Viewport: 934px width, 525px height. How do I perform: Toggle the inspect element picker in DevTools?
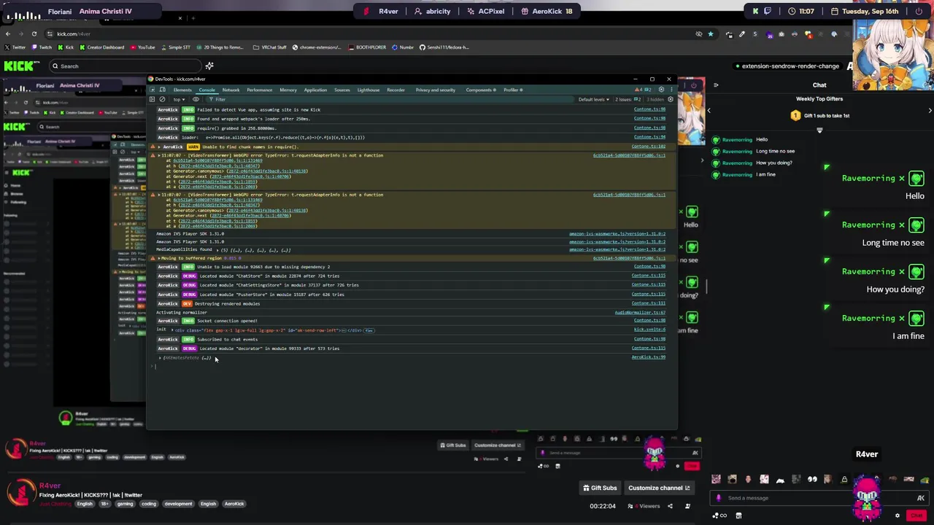pyautogui.click(x=153, y=90)
